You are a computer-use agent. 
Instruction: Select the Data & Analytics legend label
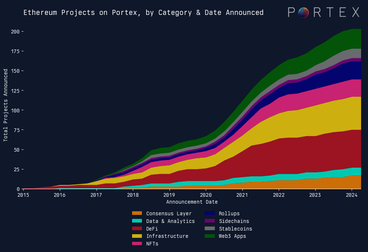tap(170, 221)
